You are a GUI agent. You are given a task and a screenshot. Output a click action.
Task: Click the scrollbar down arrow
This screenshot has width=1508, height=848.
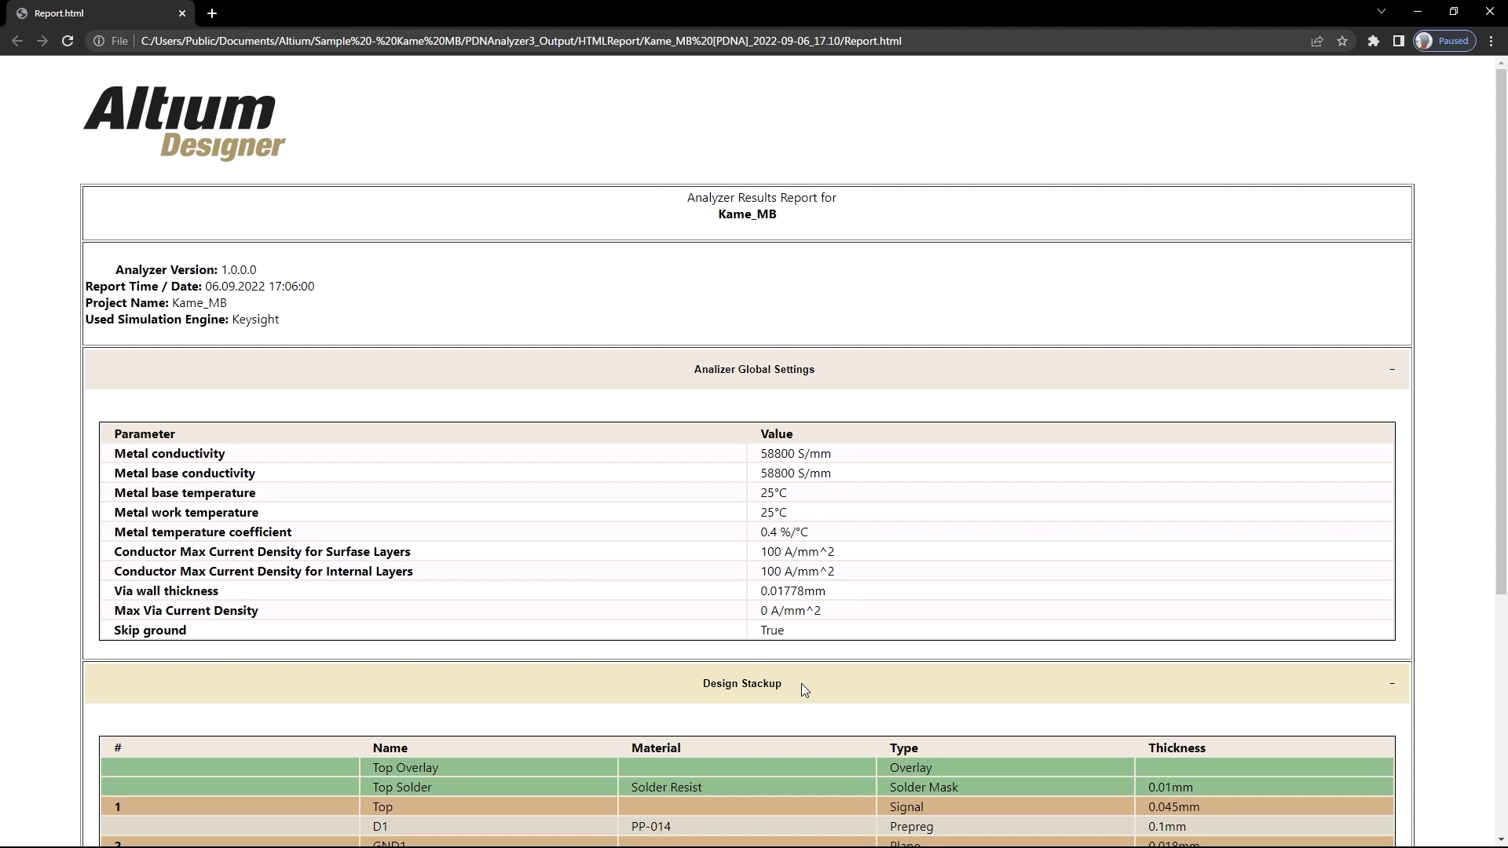[1501, 839]
